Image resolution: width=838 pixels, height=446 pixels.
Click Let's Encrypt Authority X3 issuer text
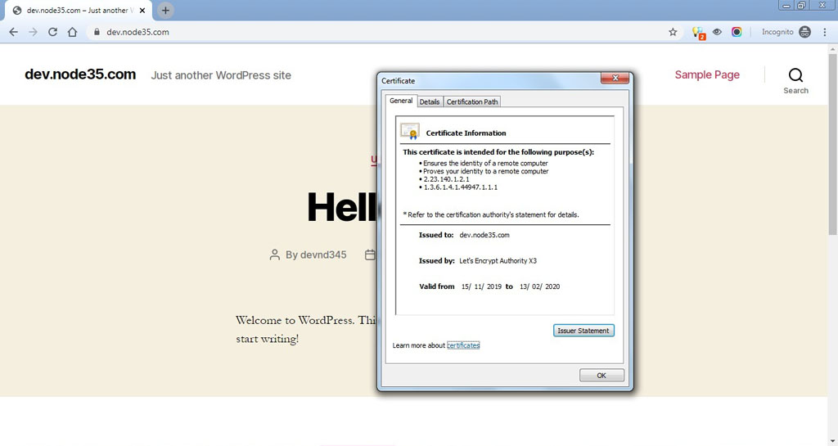[498, 261]
